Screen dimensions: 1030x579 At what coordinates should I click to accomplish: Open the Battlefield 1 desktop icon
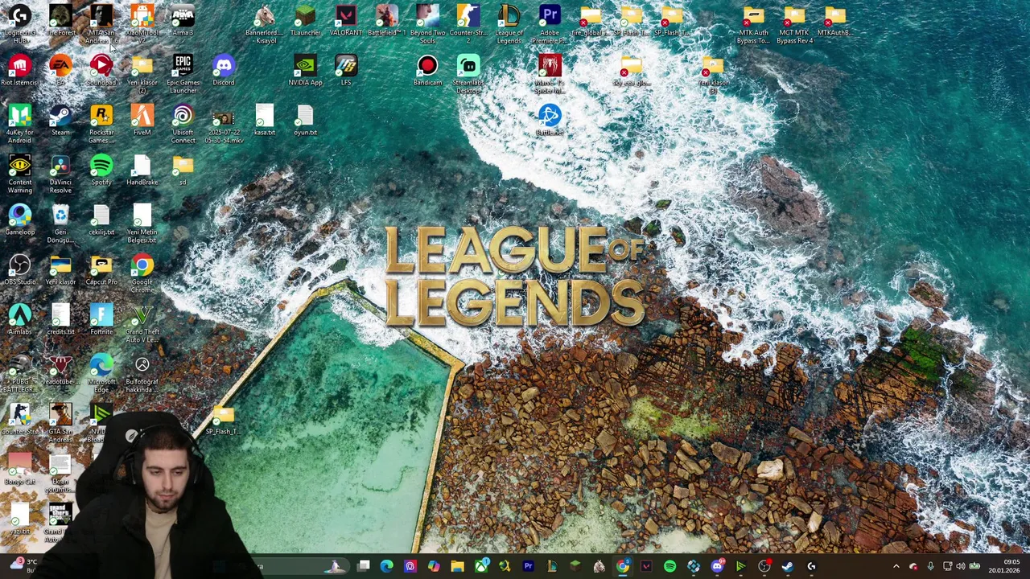pyautogui.click(x=387, y=22)
